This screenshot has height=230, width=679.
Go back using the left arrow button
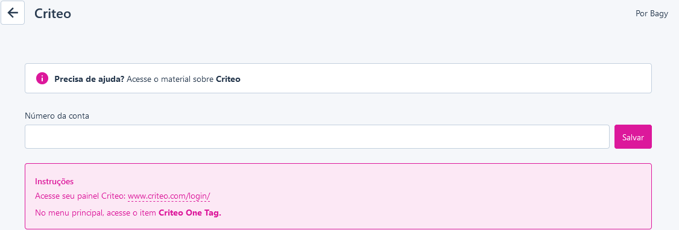pyautogui.click(x=13, y=13)
